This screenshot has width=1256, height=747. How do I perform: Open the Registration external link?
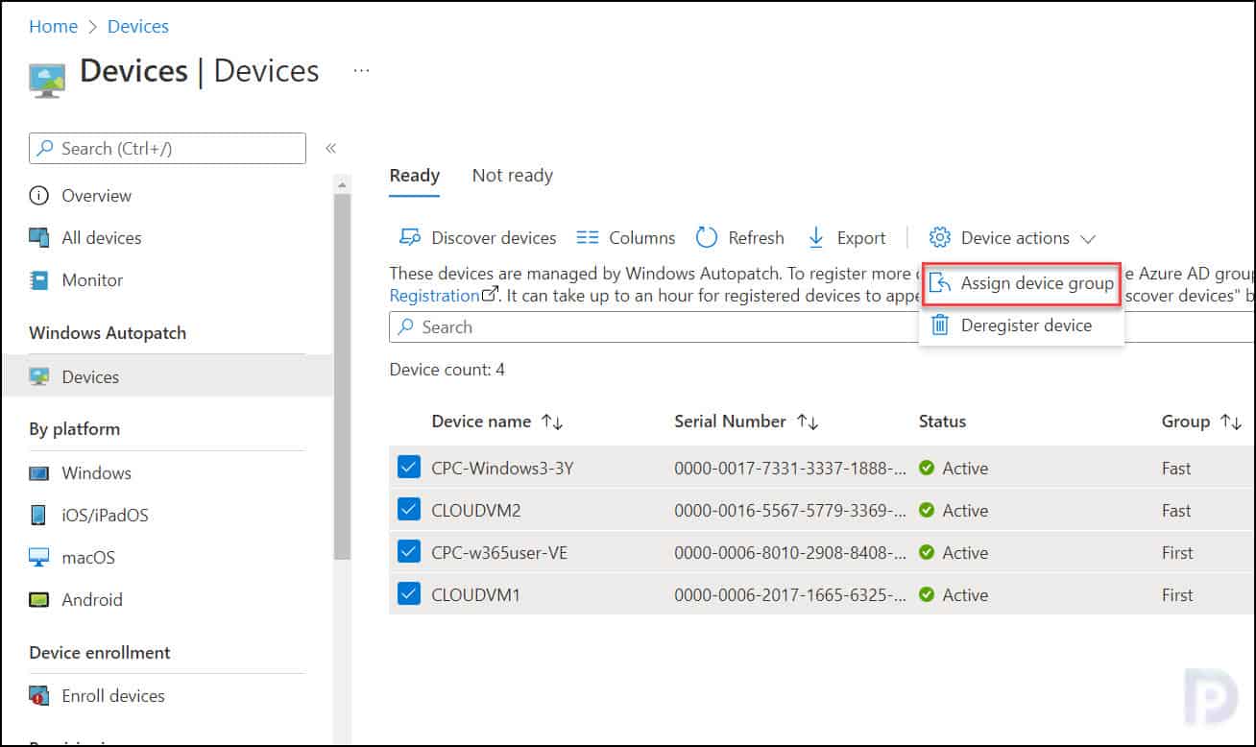click(x=444, y=296)
